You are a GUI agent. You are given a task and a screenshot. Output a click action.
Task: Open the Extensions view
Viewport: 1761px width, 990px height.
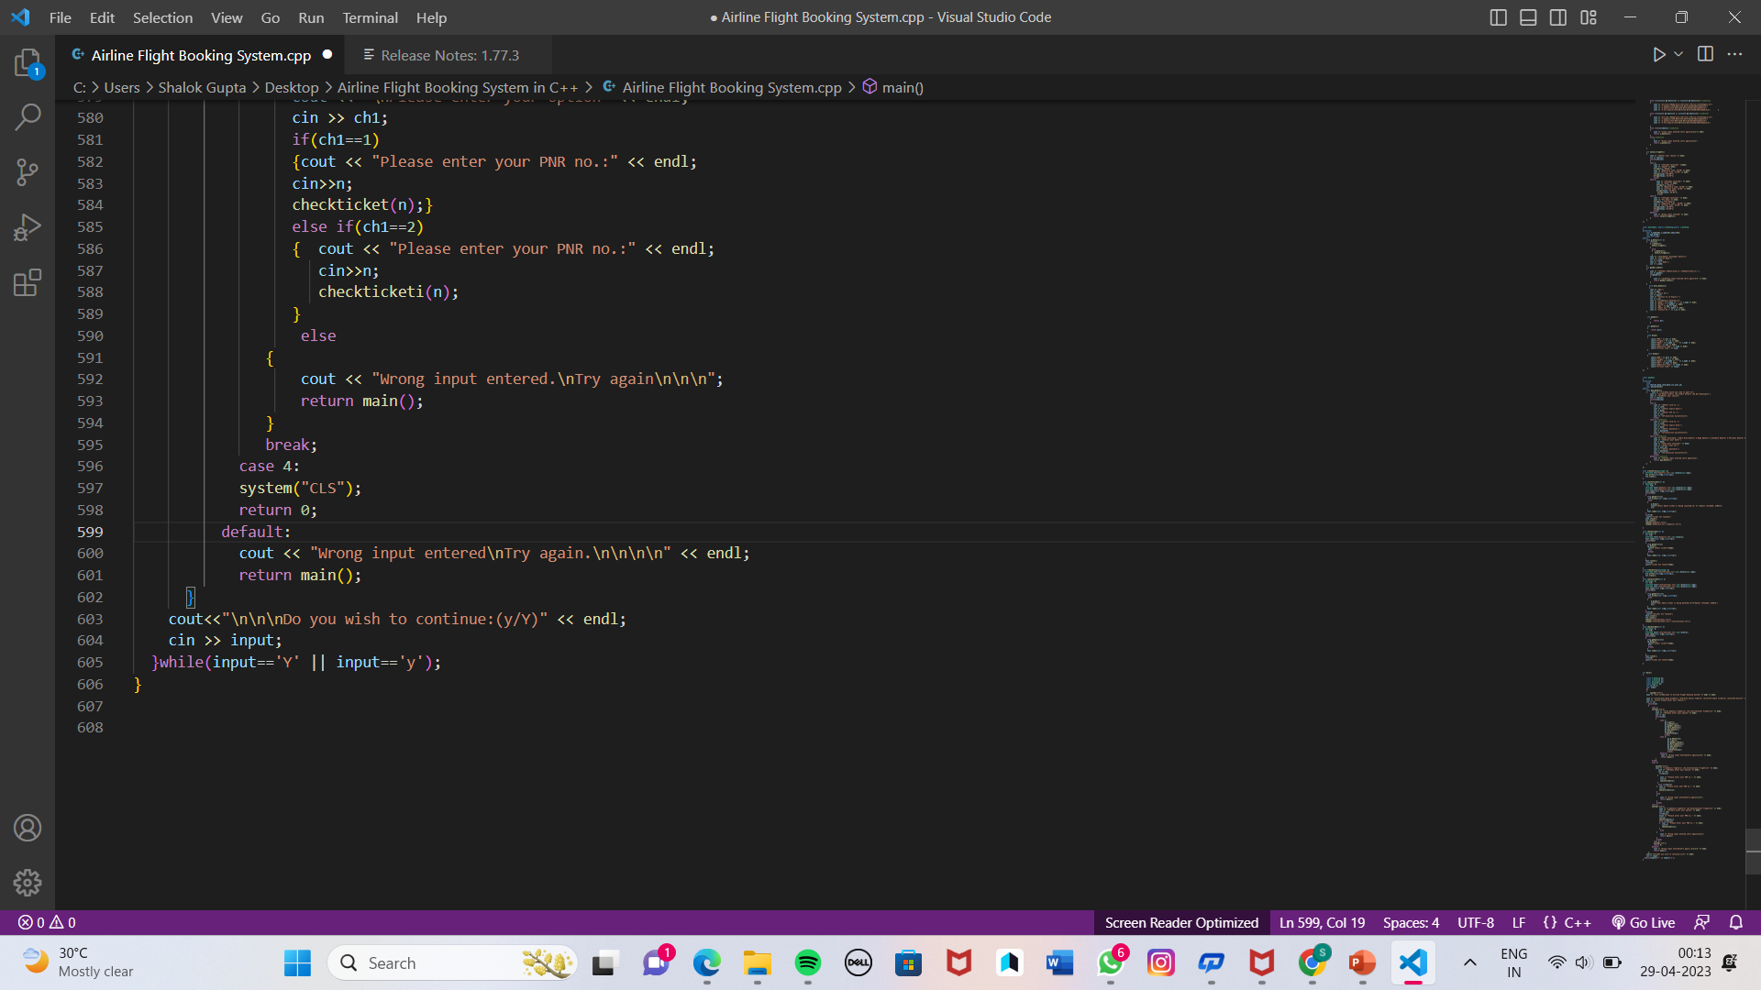tap(28, 282)
